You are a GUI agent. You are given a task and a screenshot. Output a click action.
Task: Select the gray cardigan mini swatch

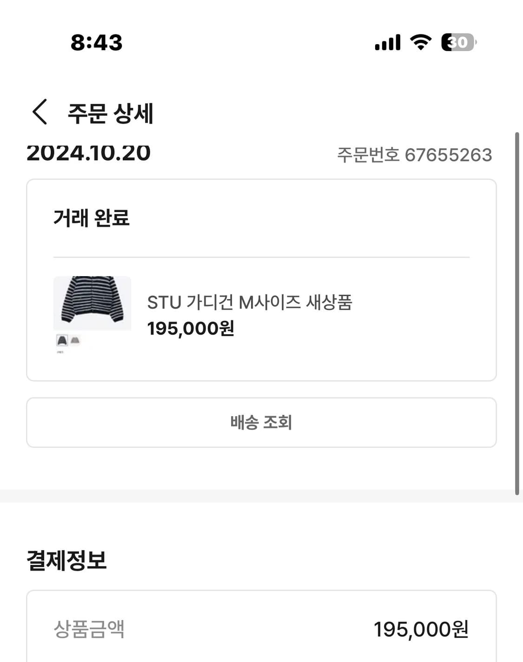(75, 340)
